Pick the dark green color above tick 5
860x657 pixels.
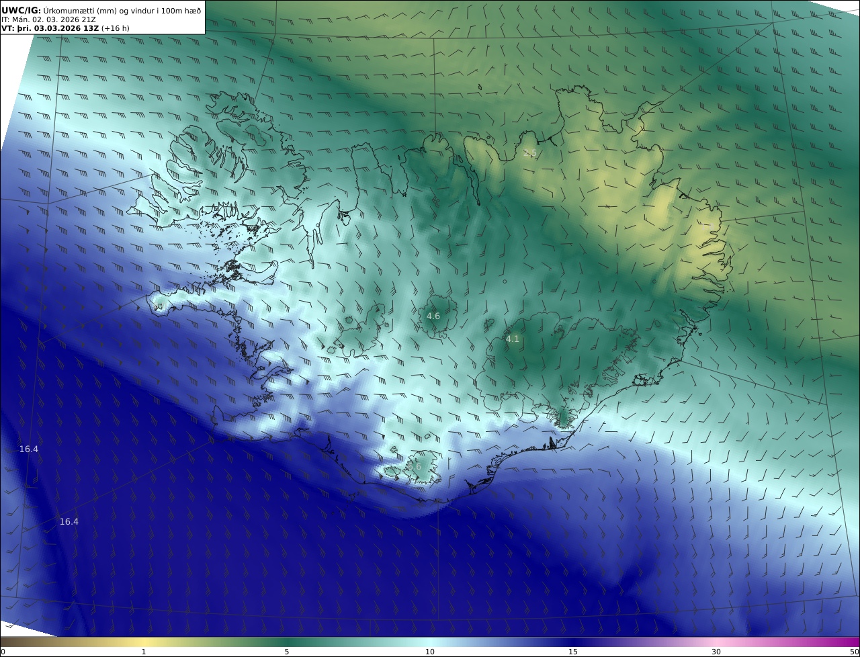287,642
